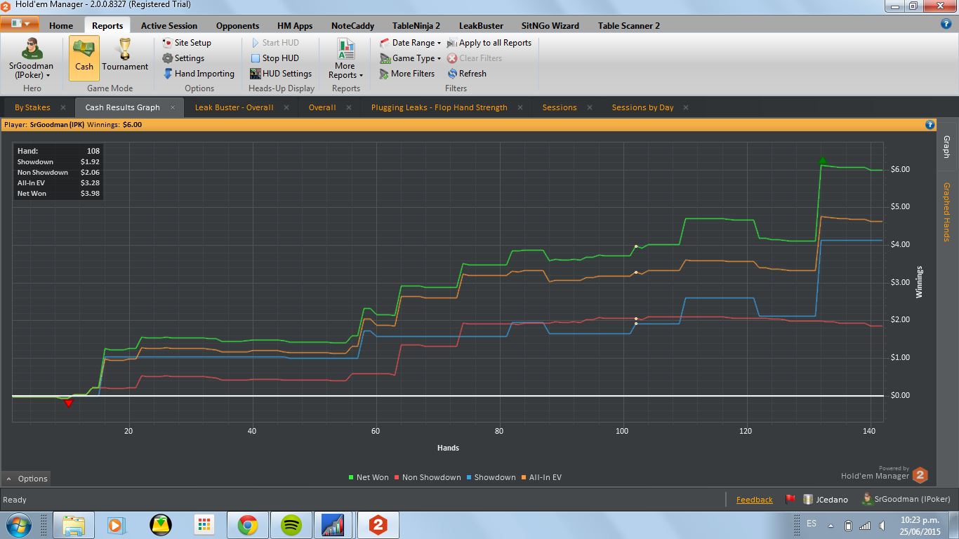Viewport: 959px width, 539px height.
Task: Click the green peak marker on graph
Action: click(x=822, y=160)
